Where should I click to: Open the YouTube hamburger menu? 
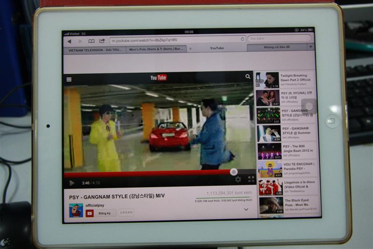(69, 79)
